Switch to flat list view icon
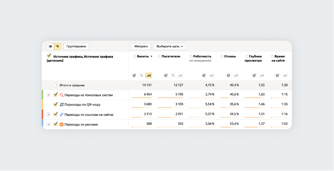The width and height of the screenshot is (334, 171). [x=50, y=46]
